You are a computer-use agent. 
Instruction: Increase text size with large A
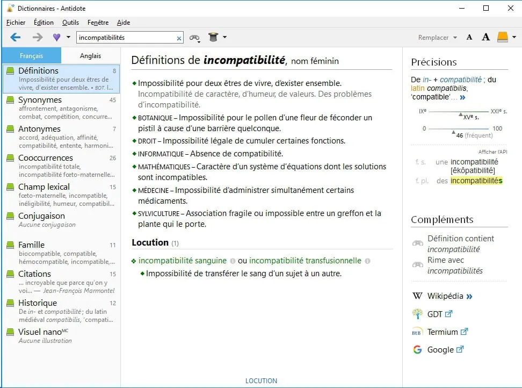point(485,38)
